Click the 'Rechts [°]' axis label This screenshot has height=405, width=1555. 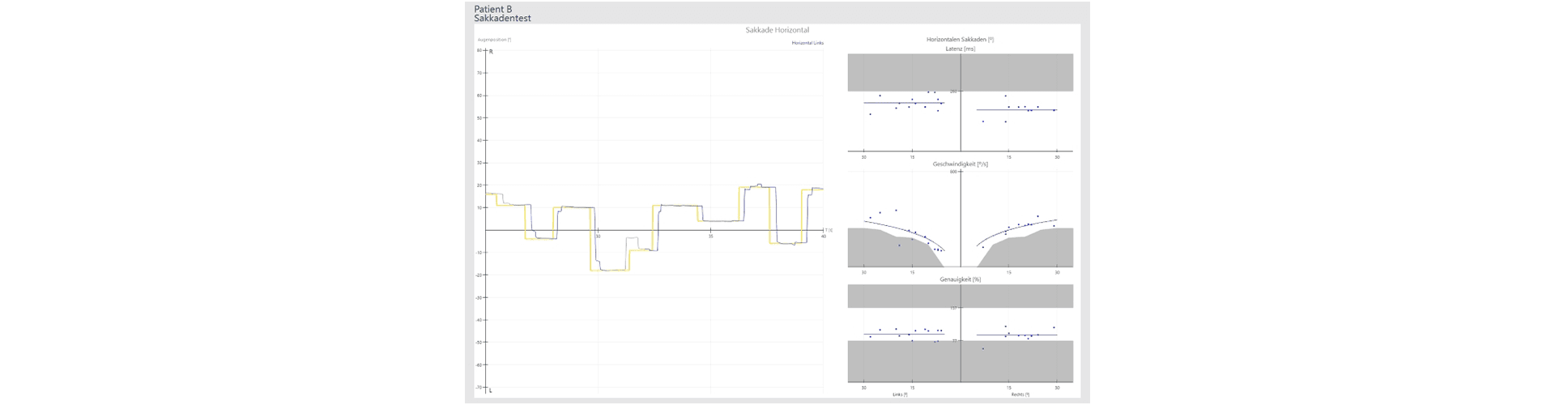(x=1020, y=394)
